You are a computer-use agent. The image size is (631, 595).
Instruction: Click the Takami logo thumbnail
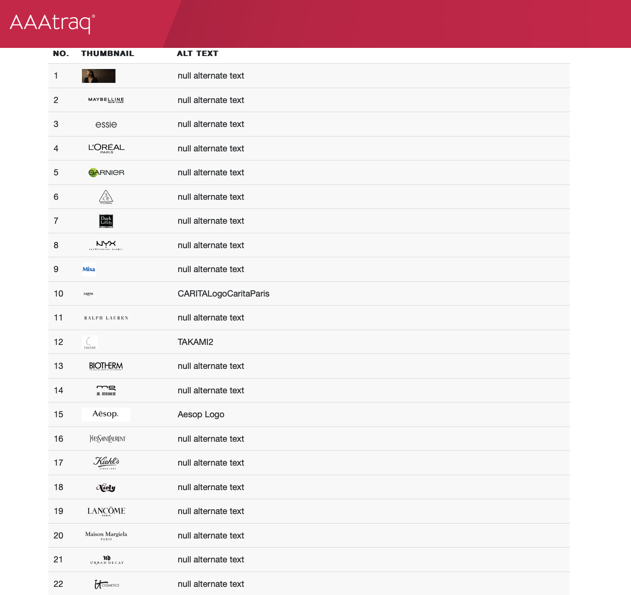90,342
